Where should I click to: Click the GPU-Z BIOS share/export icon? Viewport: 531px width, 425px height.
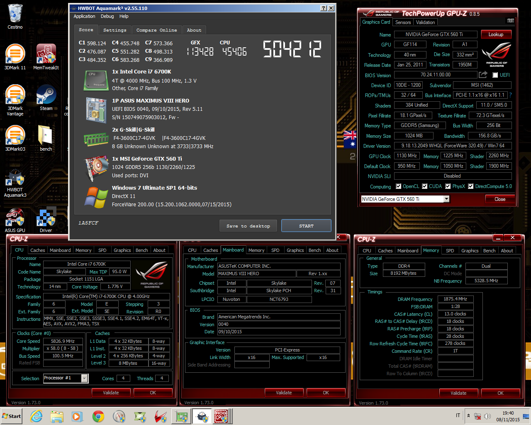(483, 75)
